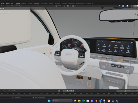Image resolution: width=138 pixels, height=103 pixels.
Task: Open the timeline Marker menu
Action: 14,91
